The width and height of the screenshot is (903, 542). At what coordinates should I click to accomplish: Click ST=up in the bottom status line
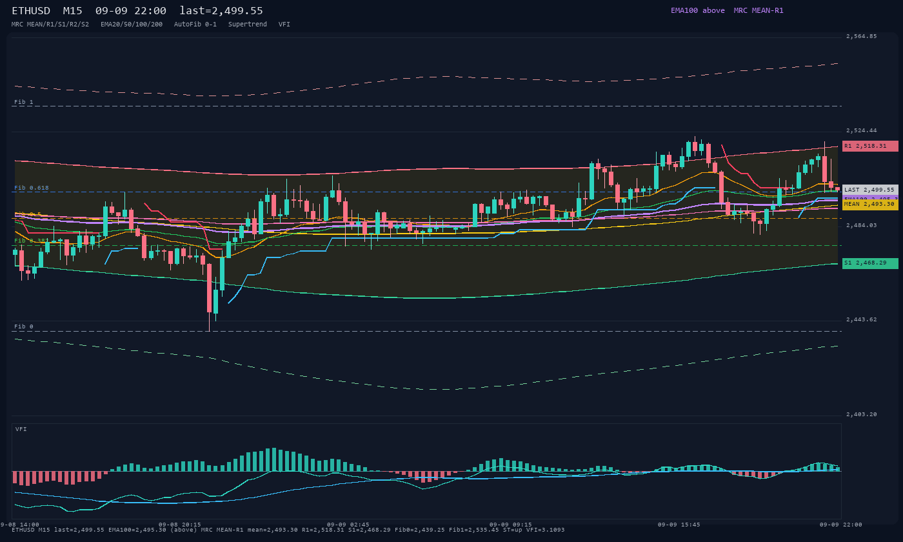[x=514, y=530]
